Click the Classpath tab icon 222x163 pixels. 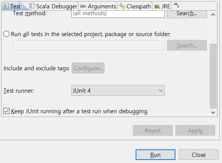tap(122, 6)
